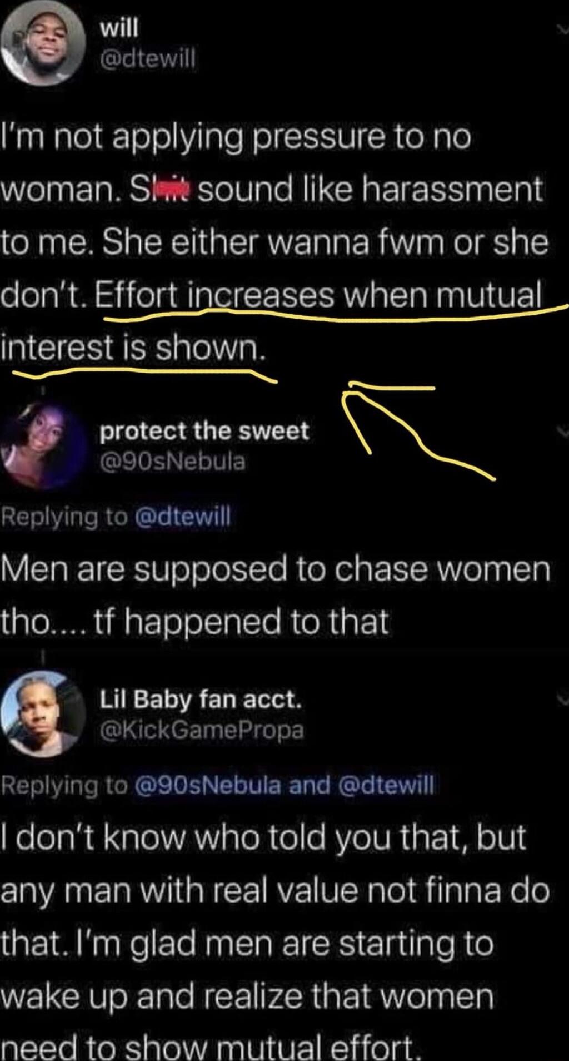Click @dtewill mention after 'and' in reply line
This screenshot has width=569, height=1061.
click(x=386, y=785)
